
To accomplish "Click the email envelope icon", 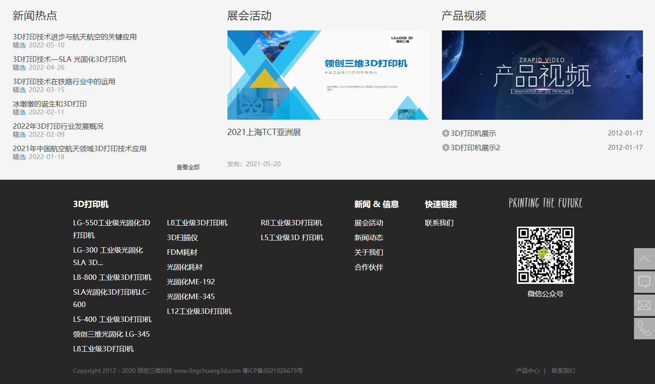I will point(644,305).
